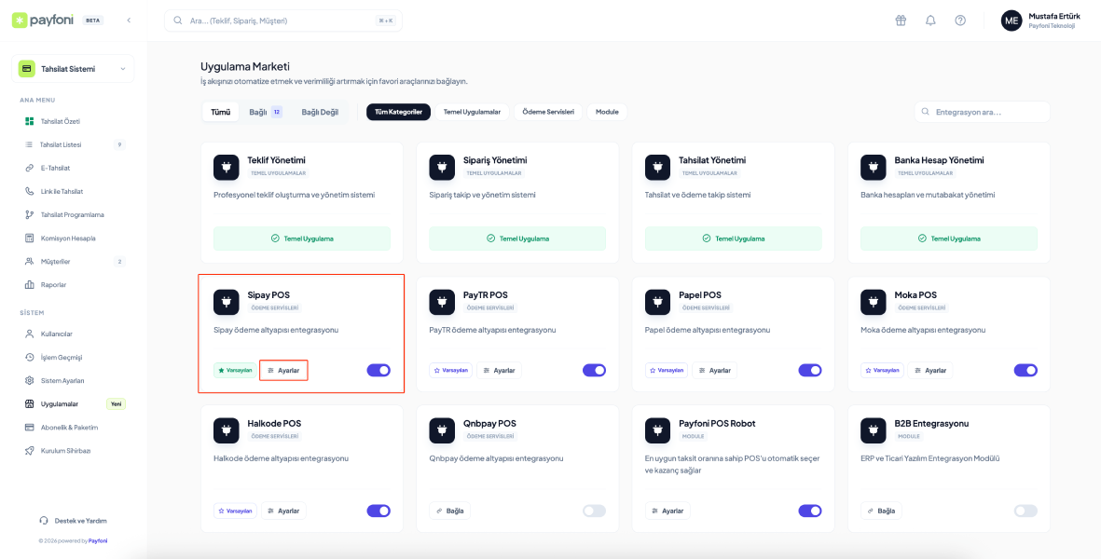Click the help question mark icon
The image size is (1101, 559).
[960, 20]
